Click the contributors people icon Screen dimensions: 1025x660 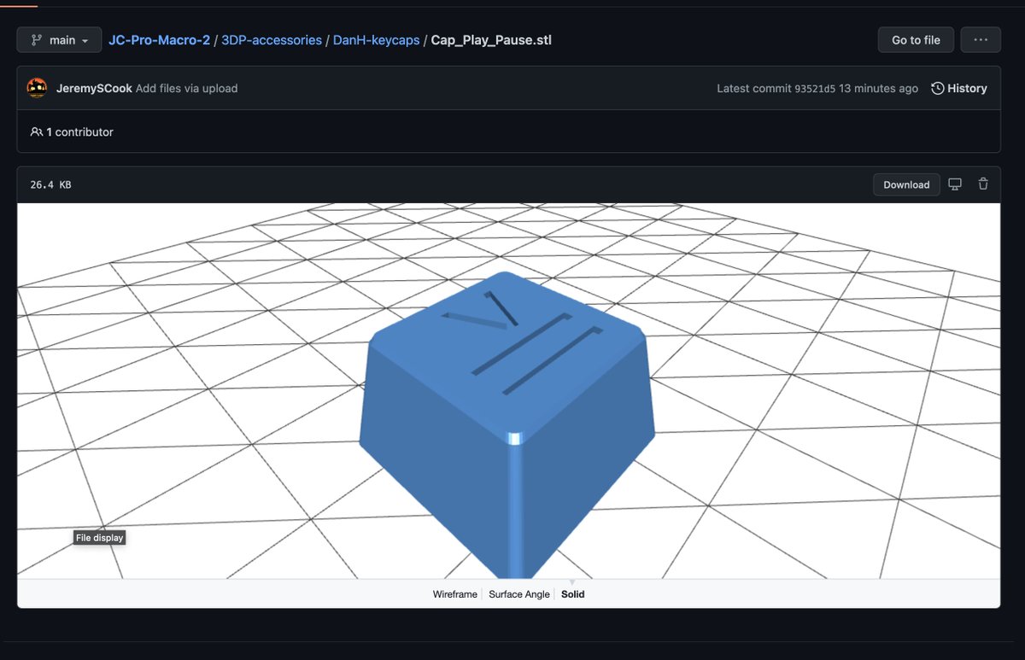point(37,132)
